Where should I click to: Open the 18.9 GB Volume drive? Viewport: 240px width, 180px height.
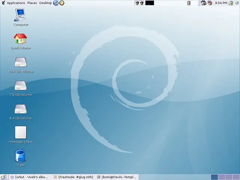click(21, 62)
